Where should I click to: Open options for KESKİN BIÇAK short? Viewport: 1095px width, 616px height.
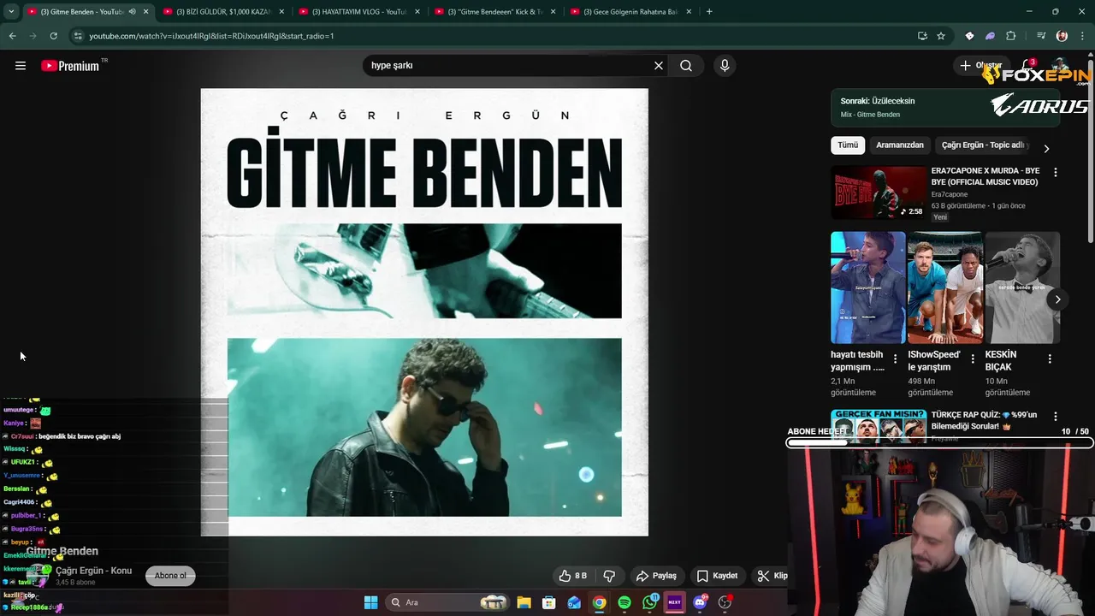[1049, 359]
